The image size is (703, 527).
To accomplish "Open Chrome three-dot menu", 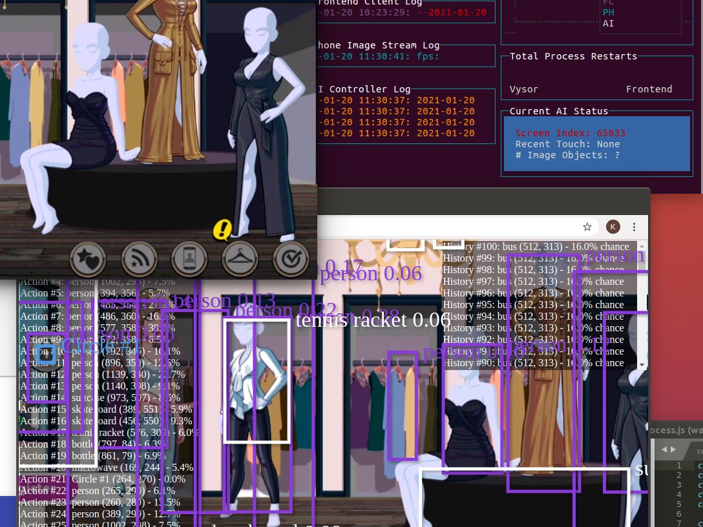I will [634, 227].
